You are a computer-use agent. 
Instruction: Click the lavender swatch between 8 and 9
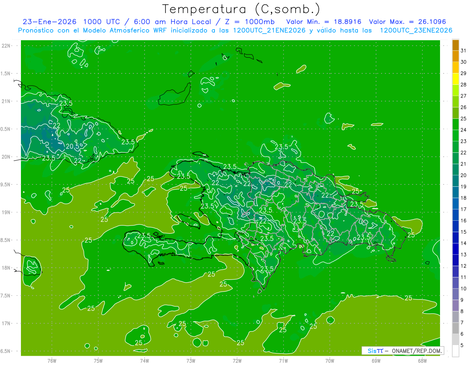point(455,306)
